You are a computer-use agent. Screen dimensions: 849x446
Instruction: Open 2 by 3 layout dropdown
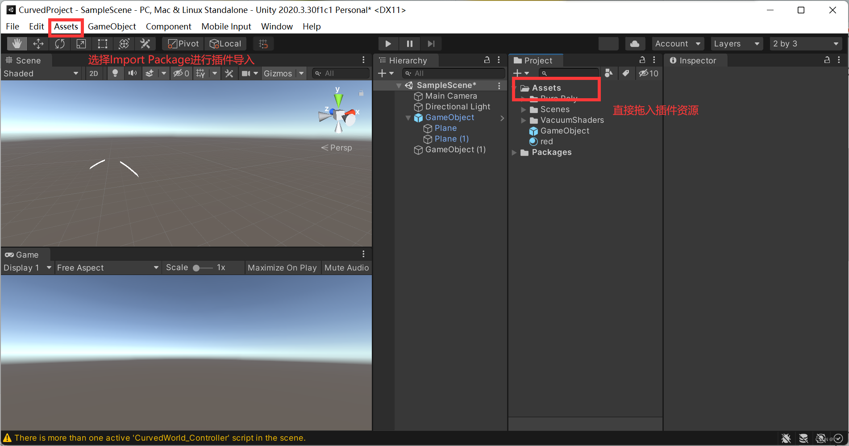[806, 44]
